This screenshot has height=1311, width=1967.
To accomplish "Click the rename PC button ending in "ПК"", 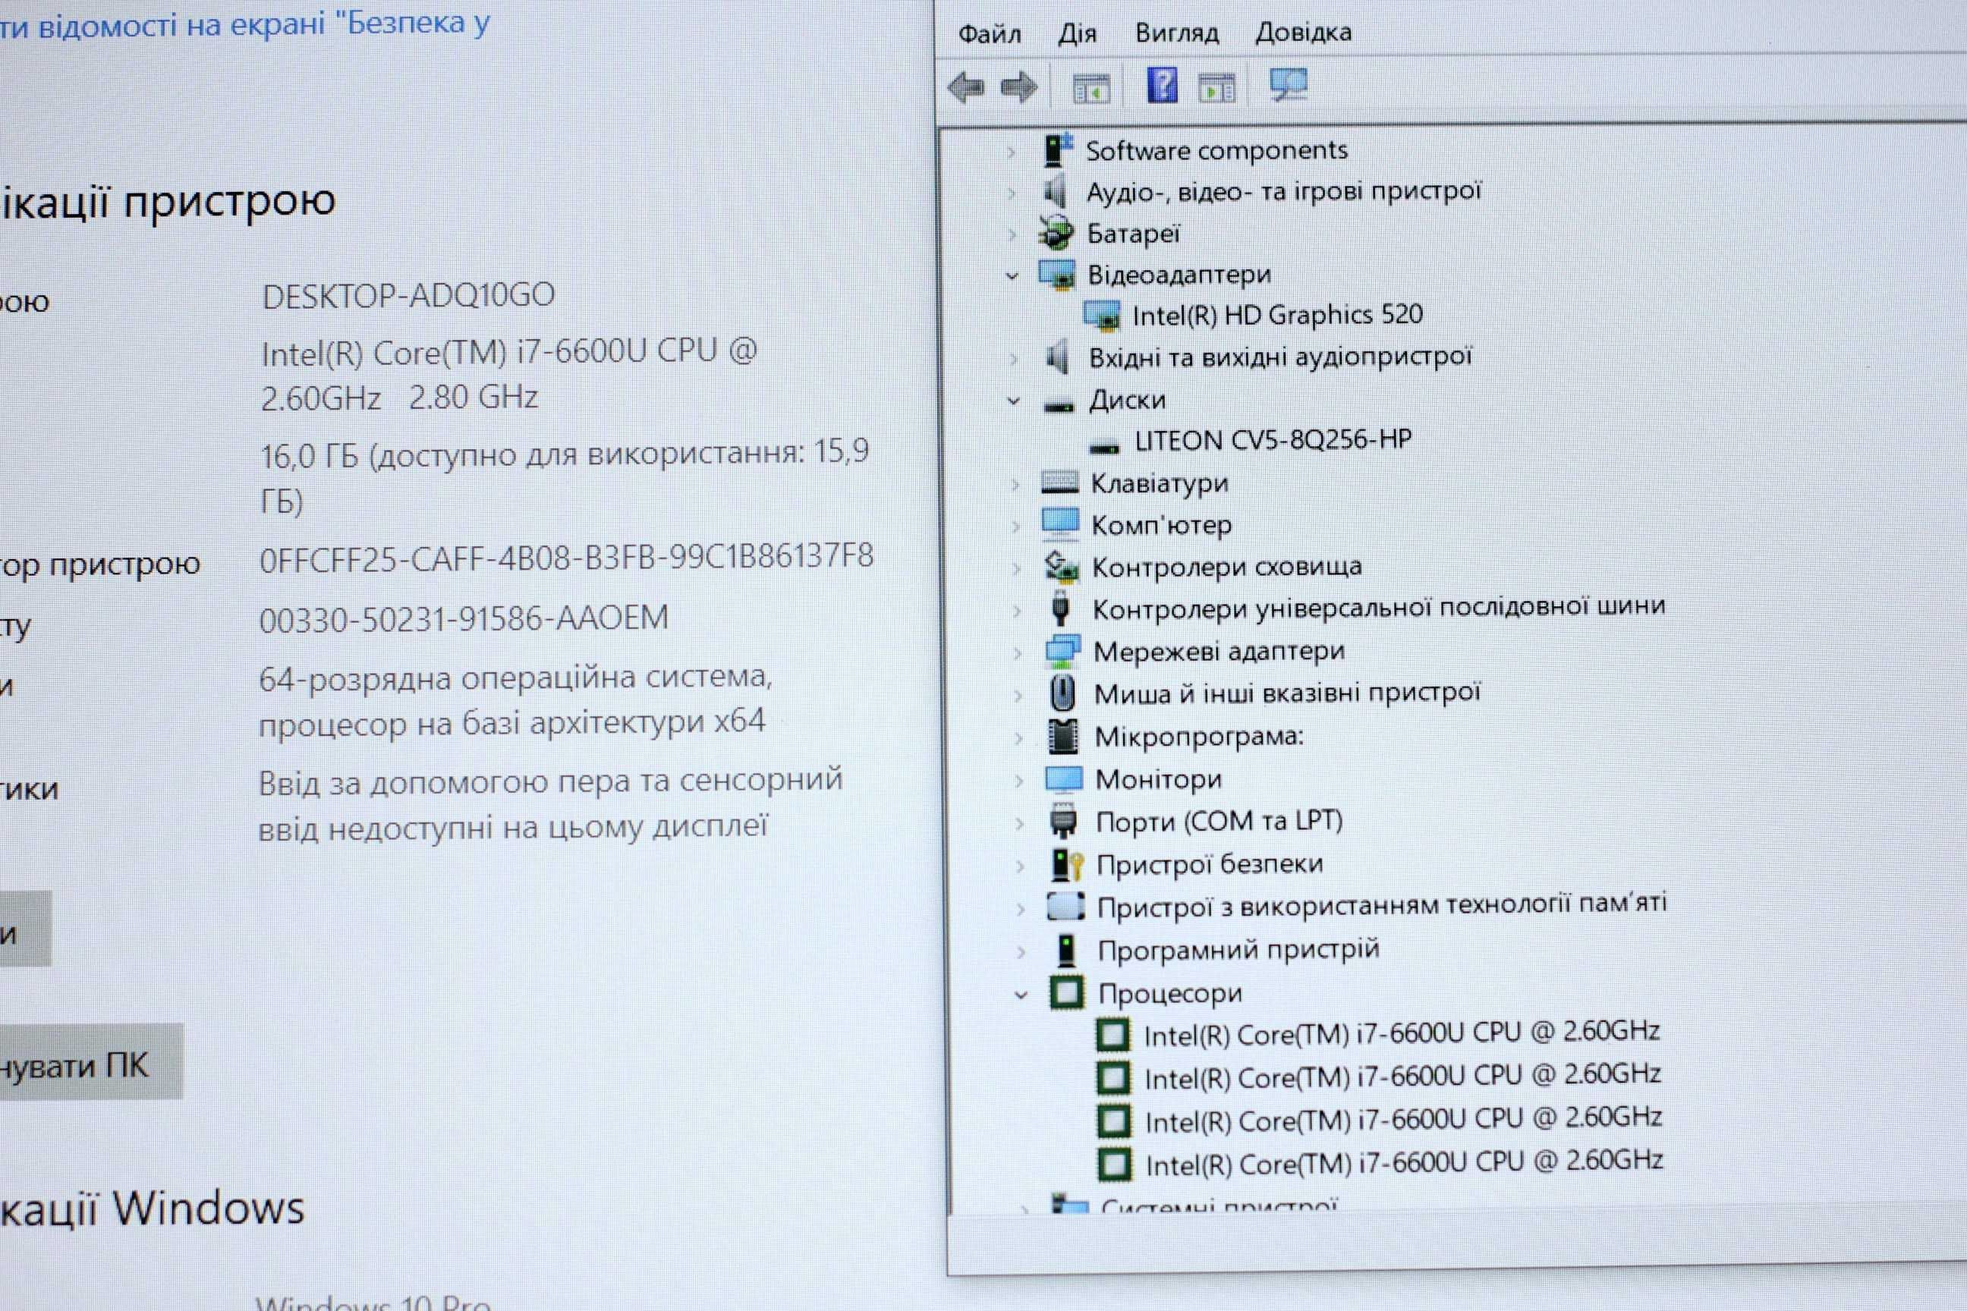I will click(x=90, y=1062).
